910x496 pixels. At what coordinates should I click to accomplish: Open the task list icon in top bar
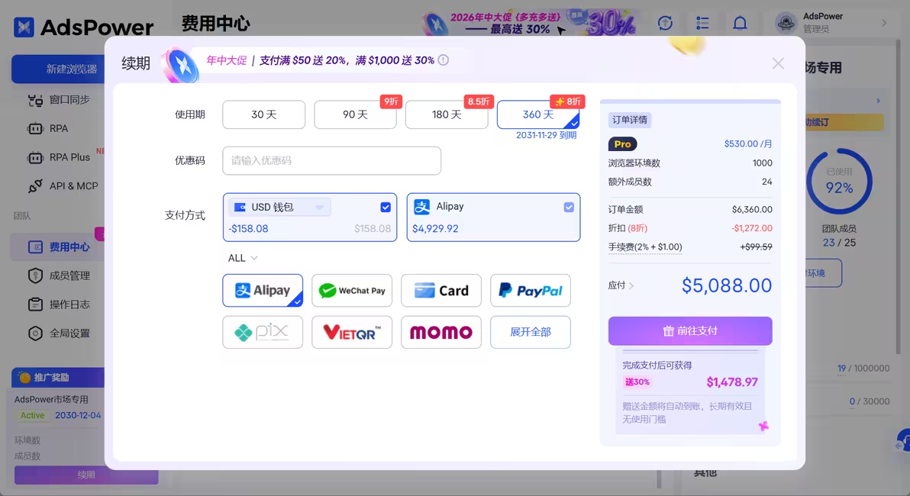702,23
